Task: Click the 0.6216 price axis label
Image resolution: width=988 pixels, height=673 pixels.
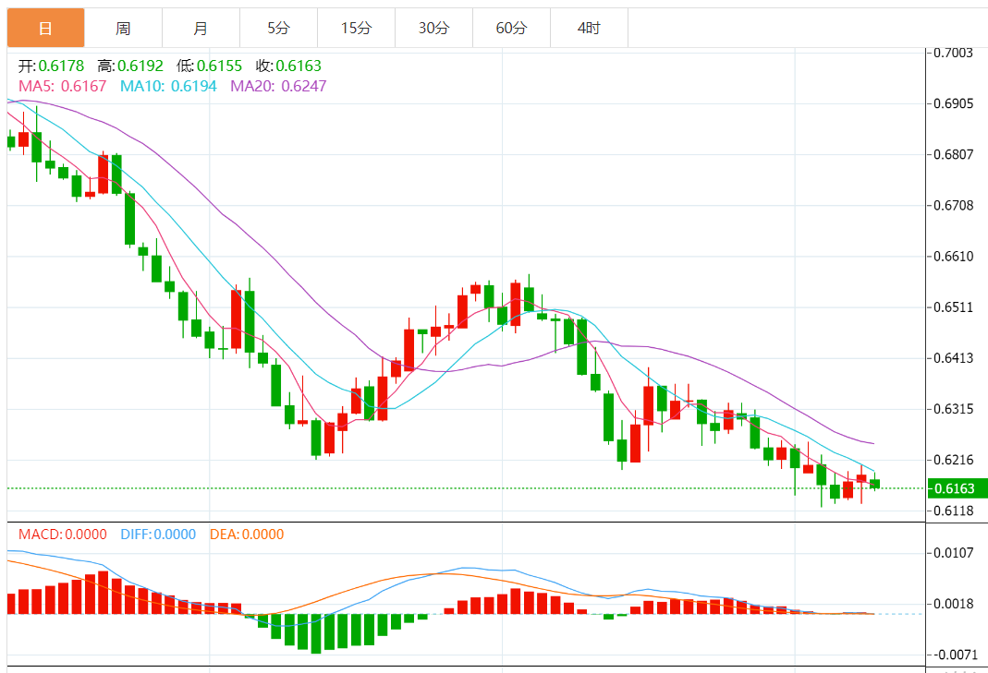Action: coord(953,460)
